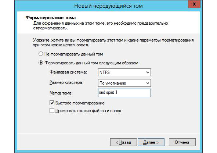Close the New Striped Volume wizard window
217x153 pixels.
tap(194, 4)
